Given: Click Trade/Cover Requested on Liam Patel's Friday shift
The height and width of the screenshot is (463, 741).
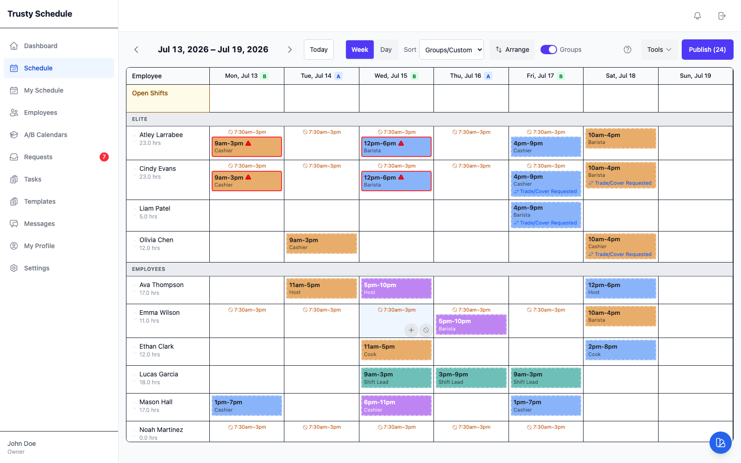Looking at the screenshot, I should tap(546, 223).
